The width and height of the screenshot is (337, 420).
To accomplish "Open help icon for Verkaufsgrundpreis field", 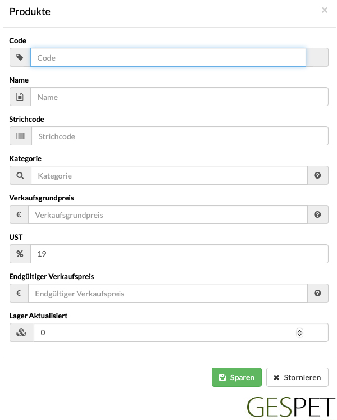I will tap(317, 214).
